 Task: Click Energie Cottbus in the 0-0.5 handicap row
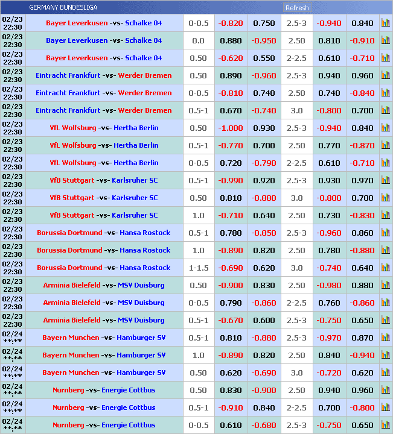[x=128, y=426]
